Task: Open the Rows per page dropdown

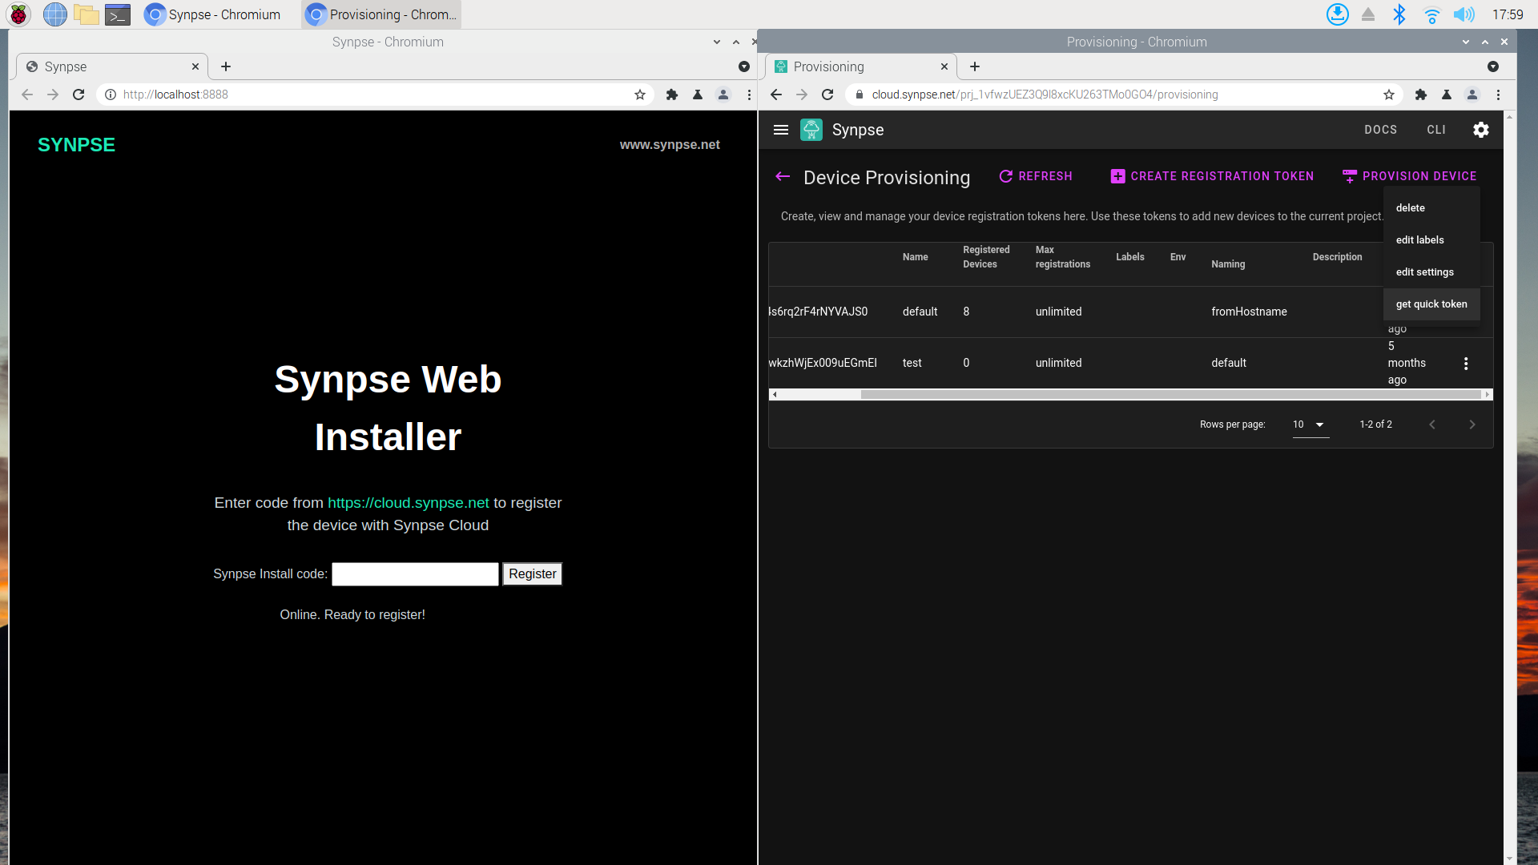Action: point(1310,424)
